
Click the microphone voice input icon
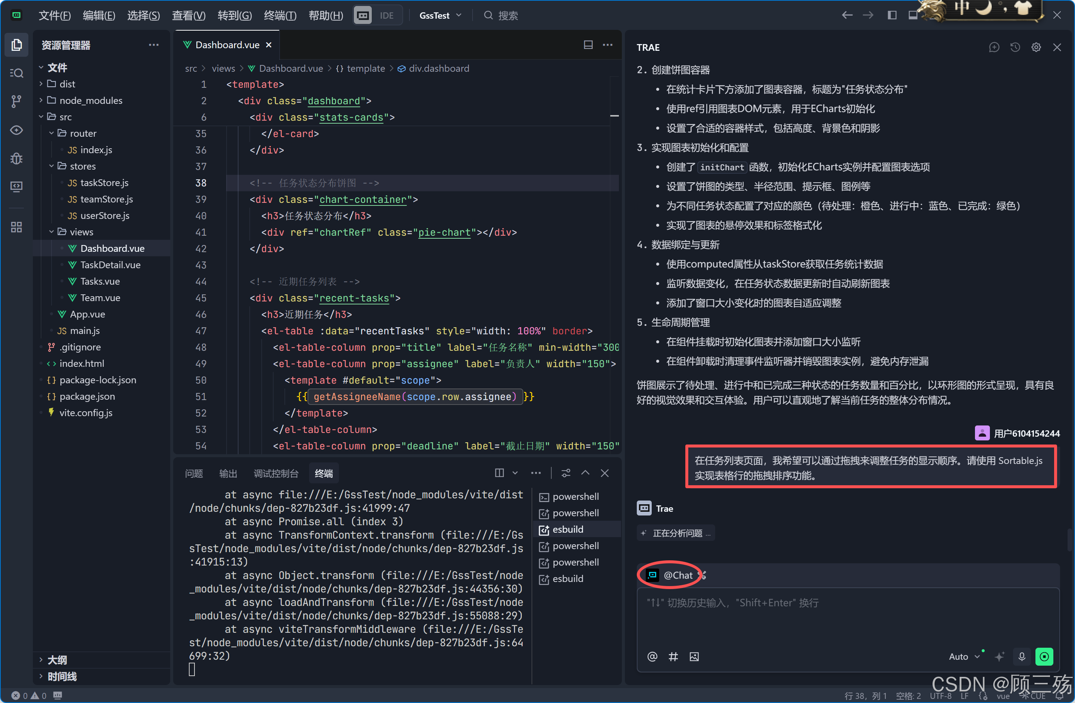coord(1022,656)
